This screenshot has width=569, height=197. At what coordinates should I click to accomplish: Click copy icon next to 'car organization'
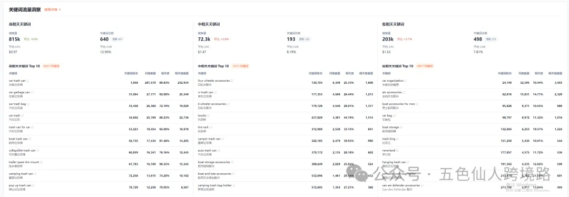coord(405,81)
